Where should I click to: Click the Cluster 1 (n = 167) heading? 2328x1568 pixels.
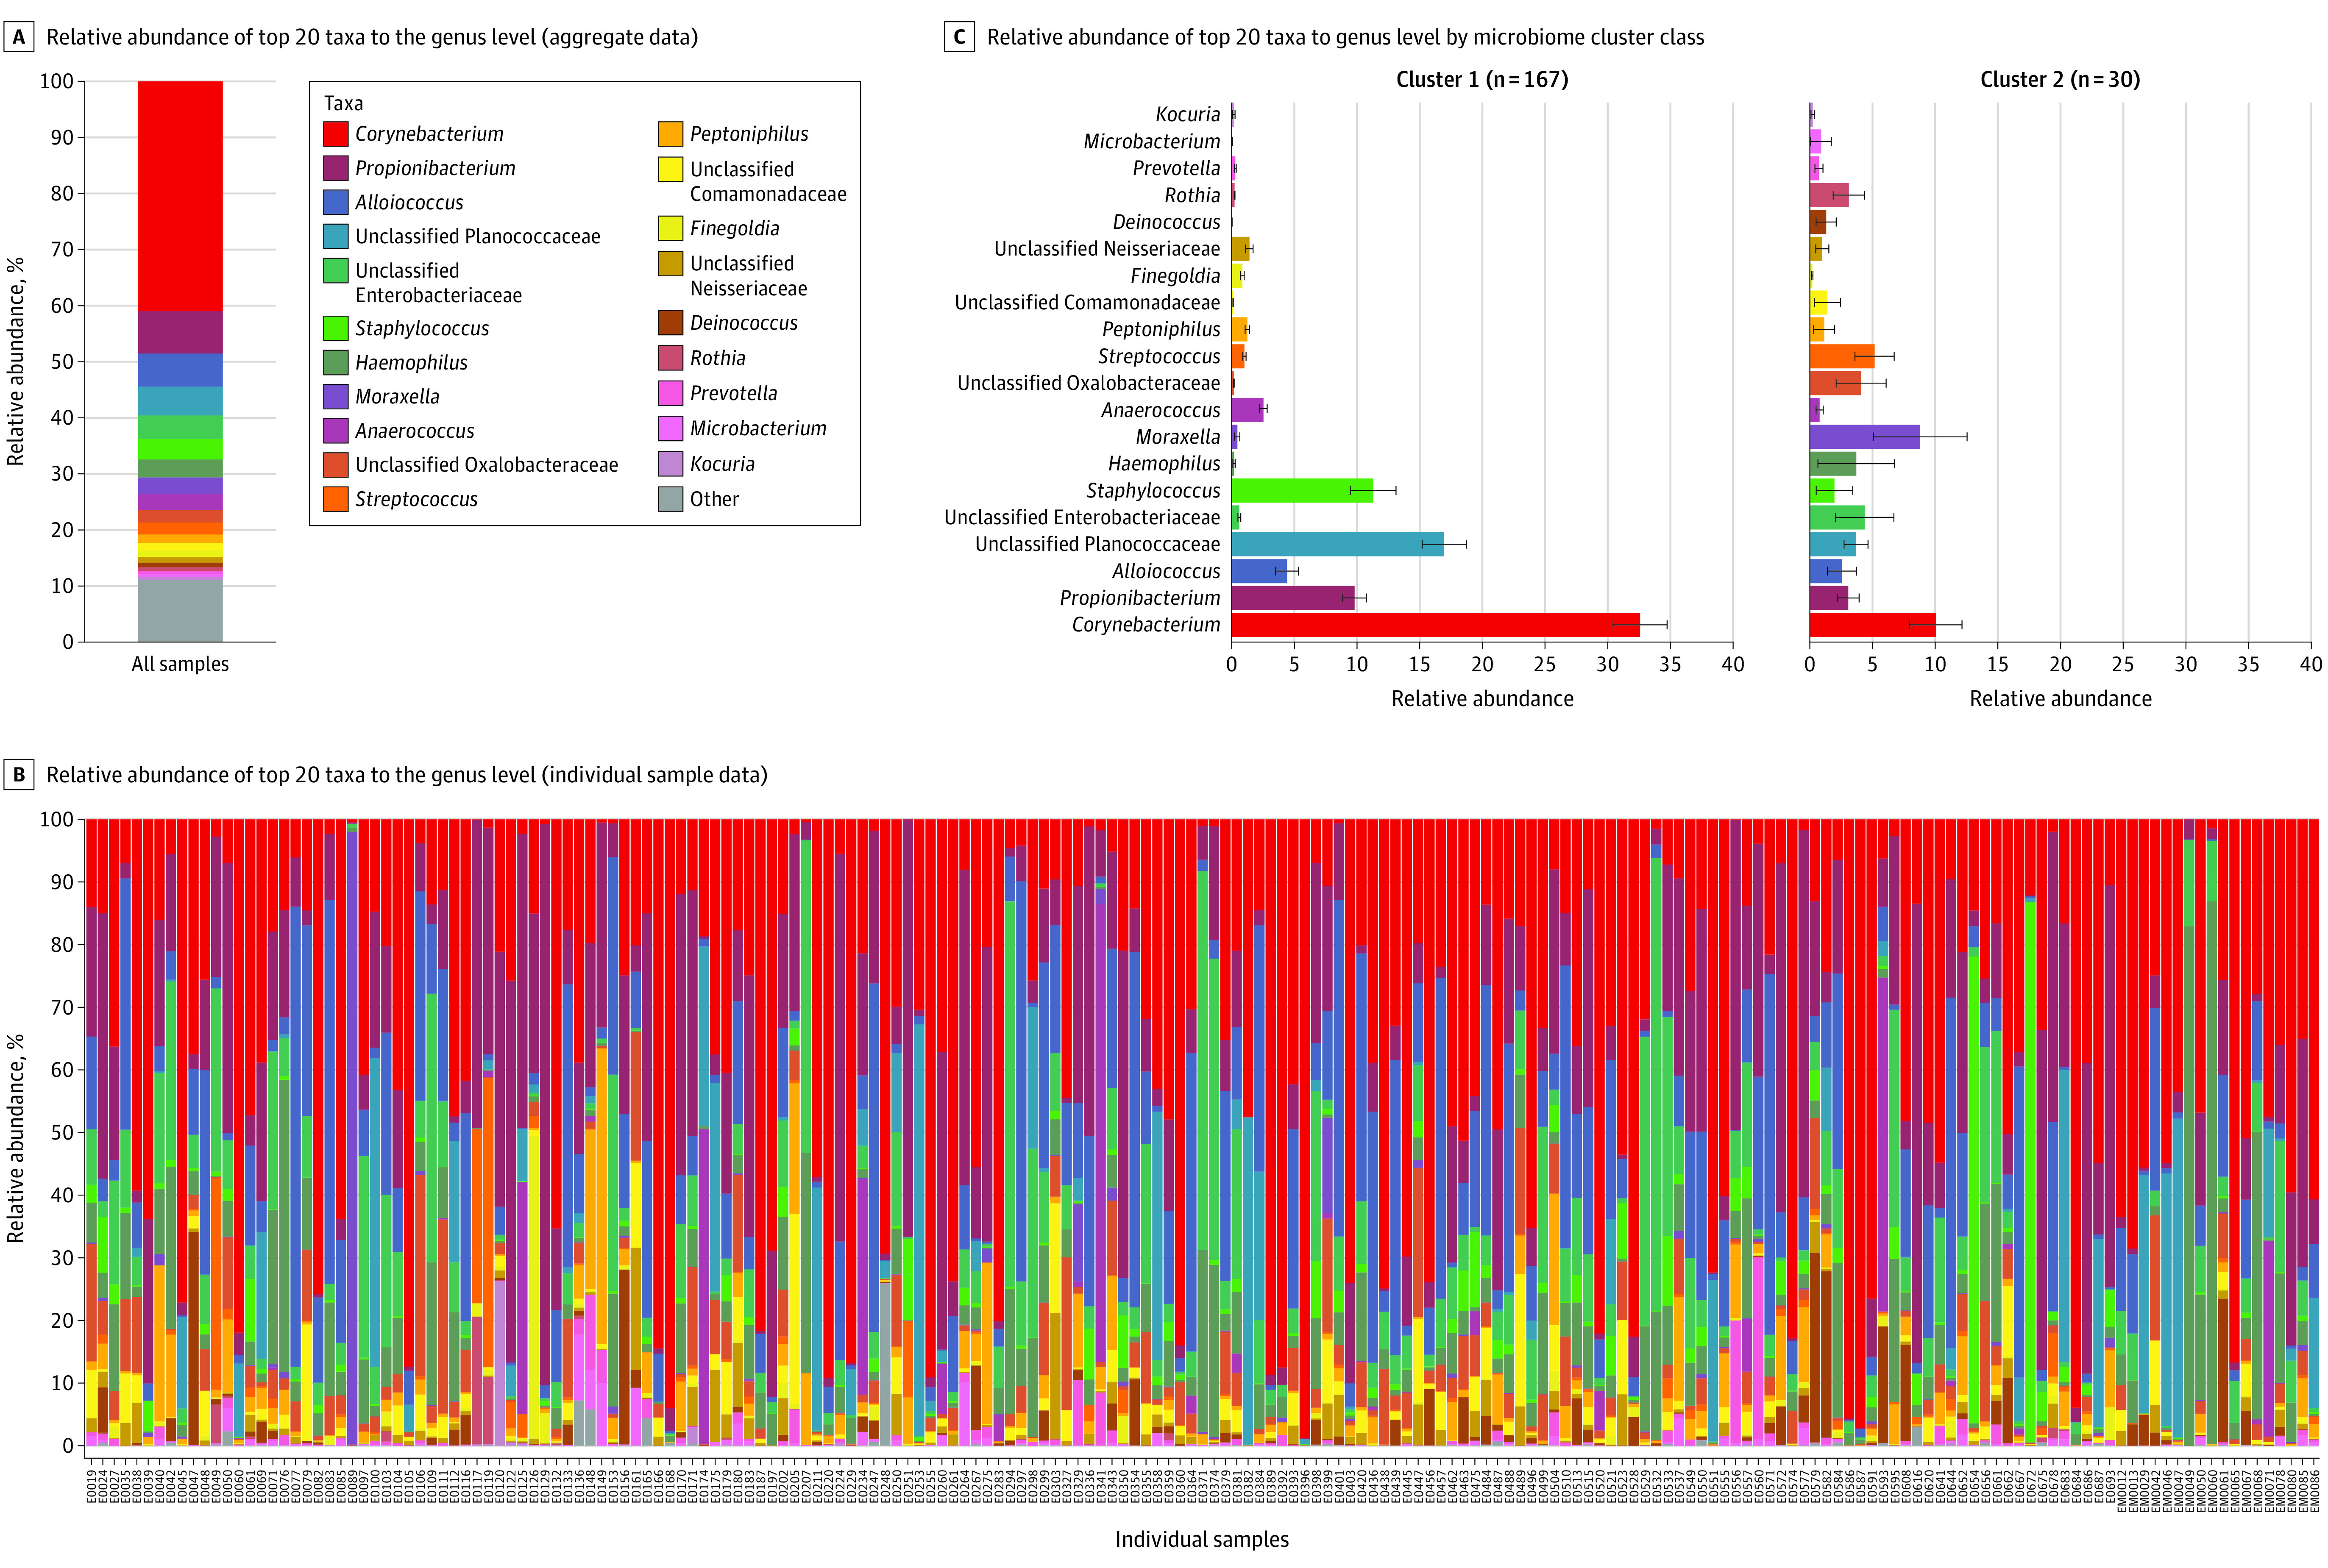click(1482, 80)
